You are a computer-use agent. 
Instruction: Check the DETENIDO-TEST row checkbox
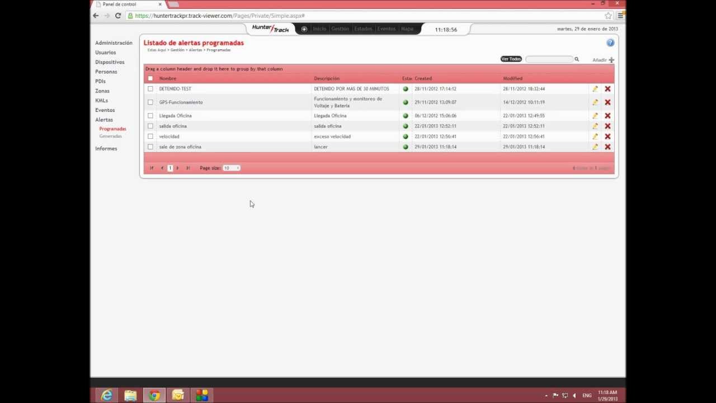150,89
